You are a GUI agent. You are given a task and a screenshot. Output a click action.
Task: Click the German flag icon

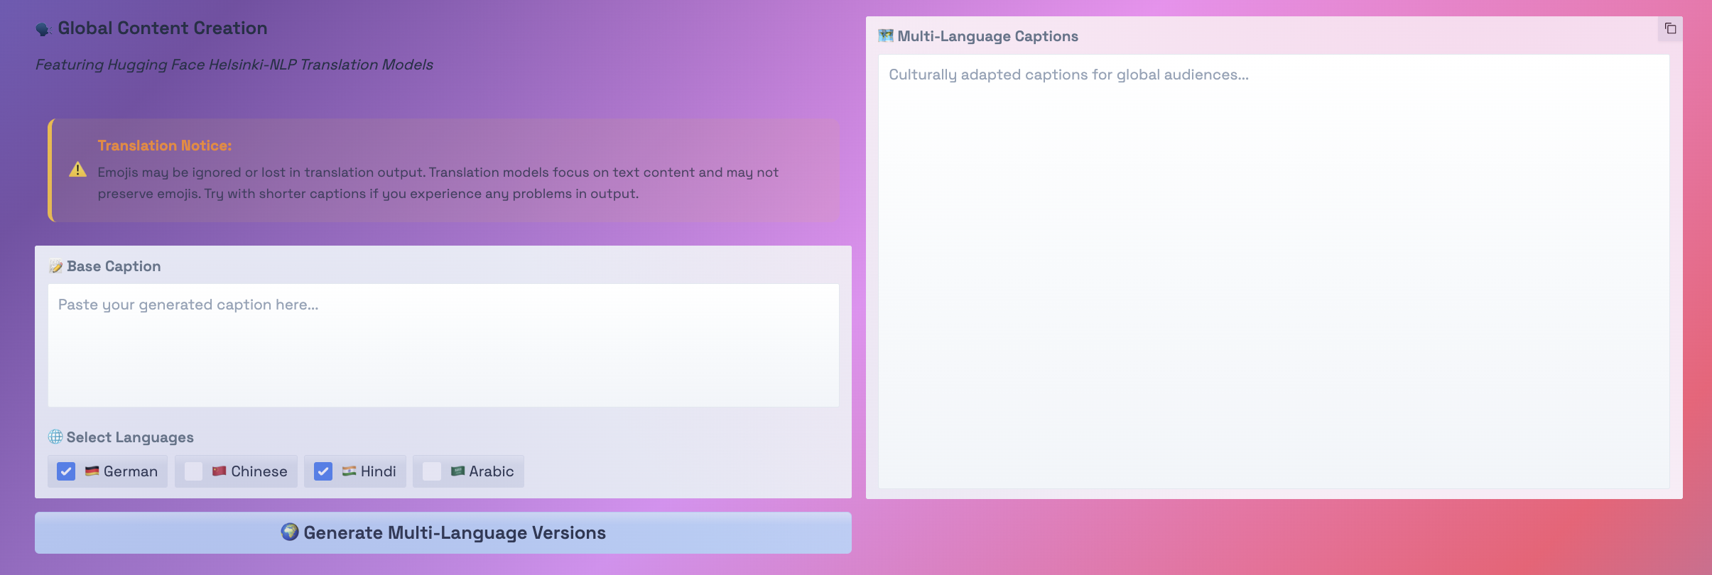(x=92, y=471)
